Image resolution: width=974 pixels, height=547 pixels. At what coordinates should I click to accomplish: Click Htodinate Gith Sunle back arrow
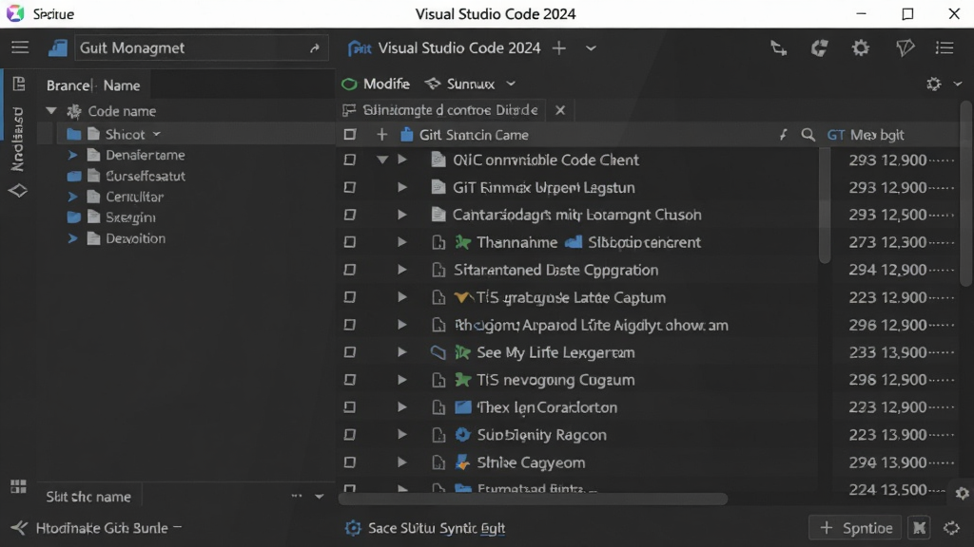tap(19, 528)
